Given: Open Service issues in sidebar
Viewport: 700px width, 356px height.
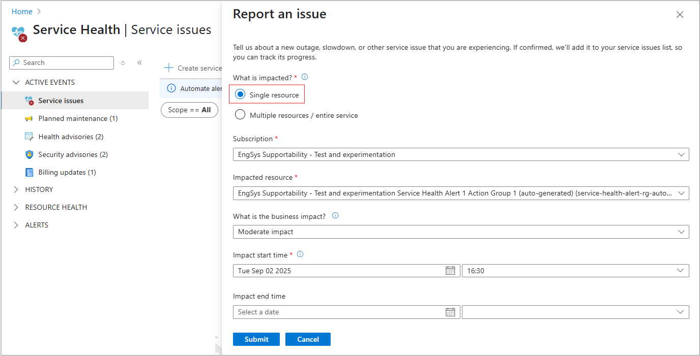Looking at the screenshot, I should 75,101.
